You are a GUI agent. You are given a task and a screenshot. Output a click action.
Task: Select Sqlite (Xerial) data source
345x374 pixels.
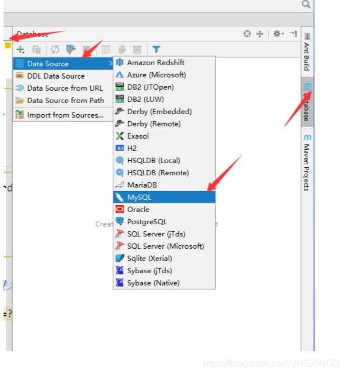(x=165, y=258)
